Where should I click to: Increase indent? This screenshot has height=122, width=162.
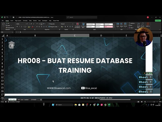46,27
